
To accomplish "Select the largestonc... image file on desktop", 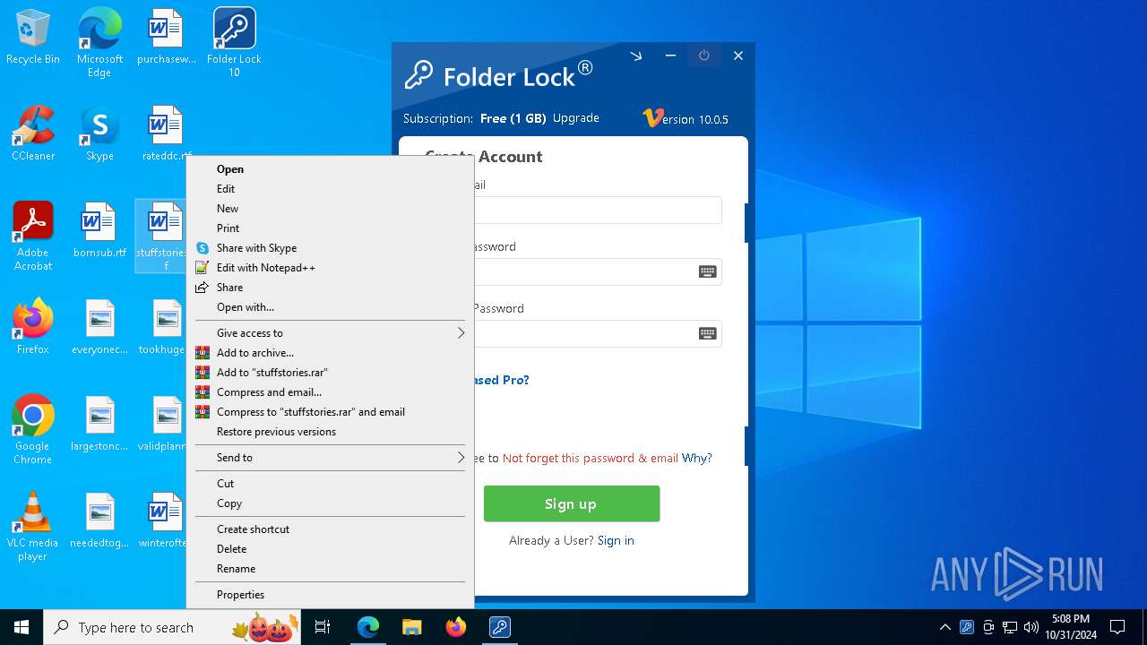I will [99, 425].
